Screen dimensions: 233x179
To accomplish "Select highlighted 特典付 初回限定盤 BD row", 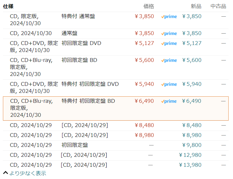I will pyautogui.click(x=88, y=101).
